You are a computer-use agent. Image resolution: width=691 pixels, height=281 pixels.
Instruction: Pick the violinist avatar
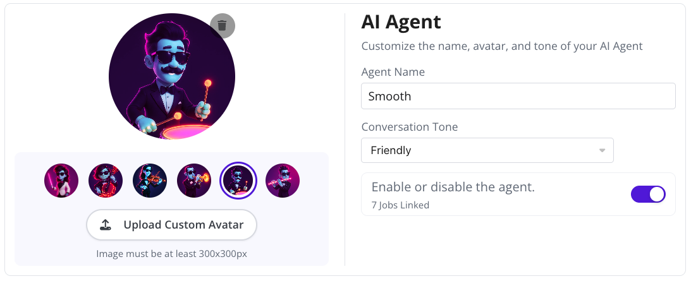[x=150, y=181]
